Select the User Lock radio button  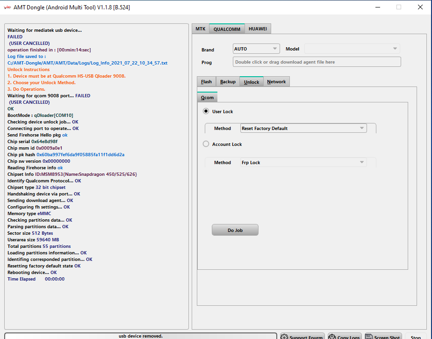(206, 111)
